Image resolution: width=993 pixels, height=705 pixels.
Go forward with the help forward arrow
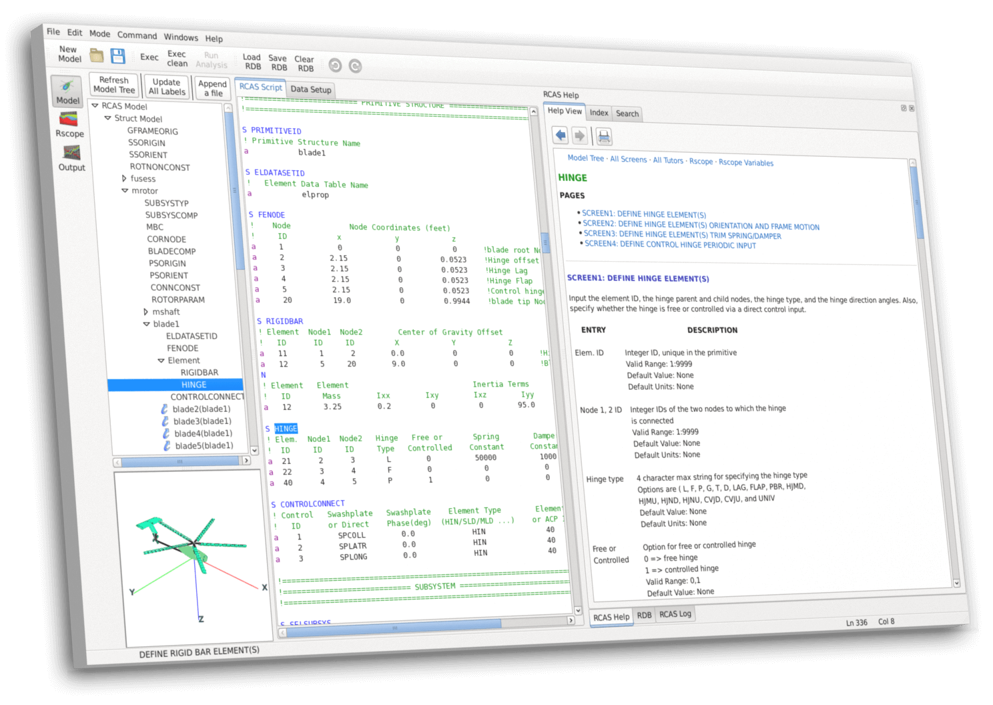click(x=579, y=136)
